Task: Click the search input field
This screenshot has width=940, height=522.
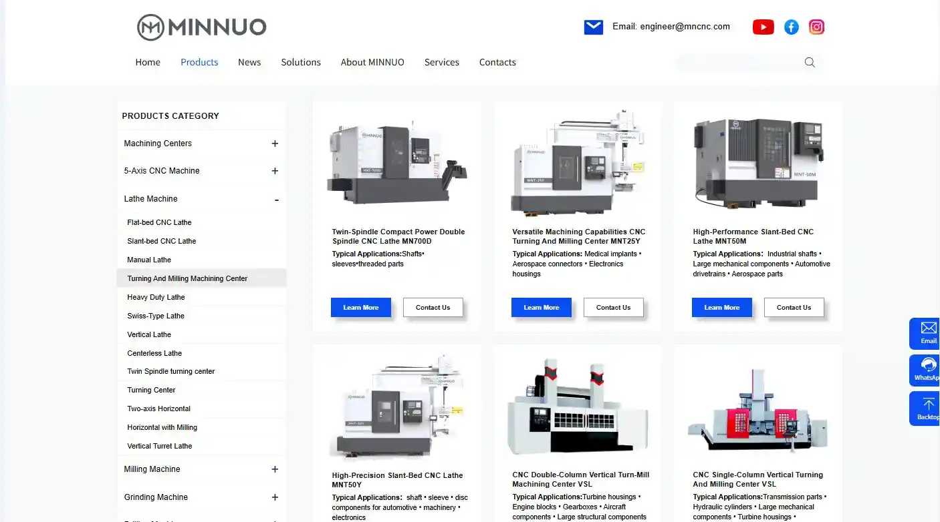Action: tap(739, 63)
